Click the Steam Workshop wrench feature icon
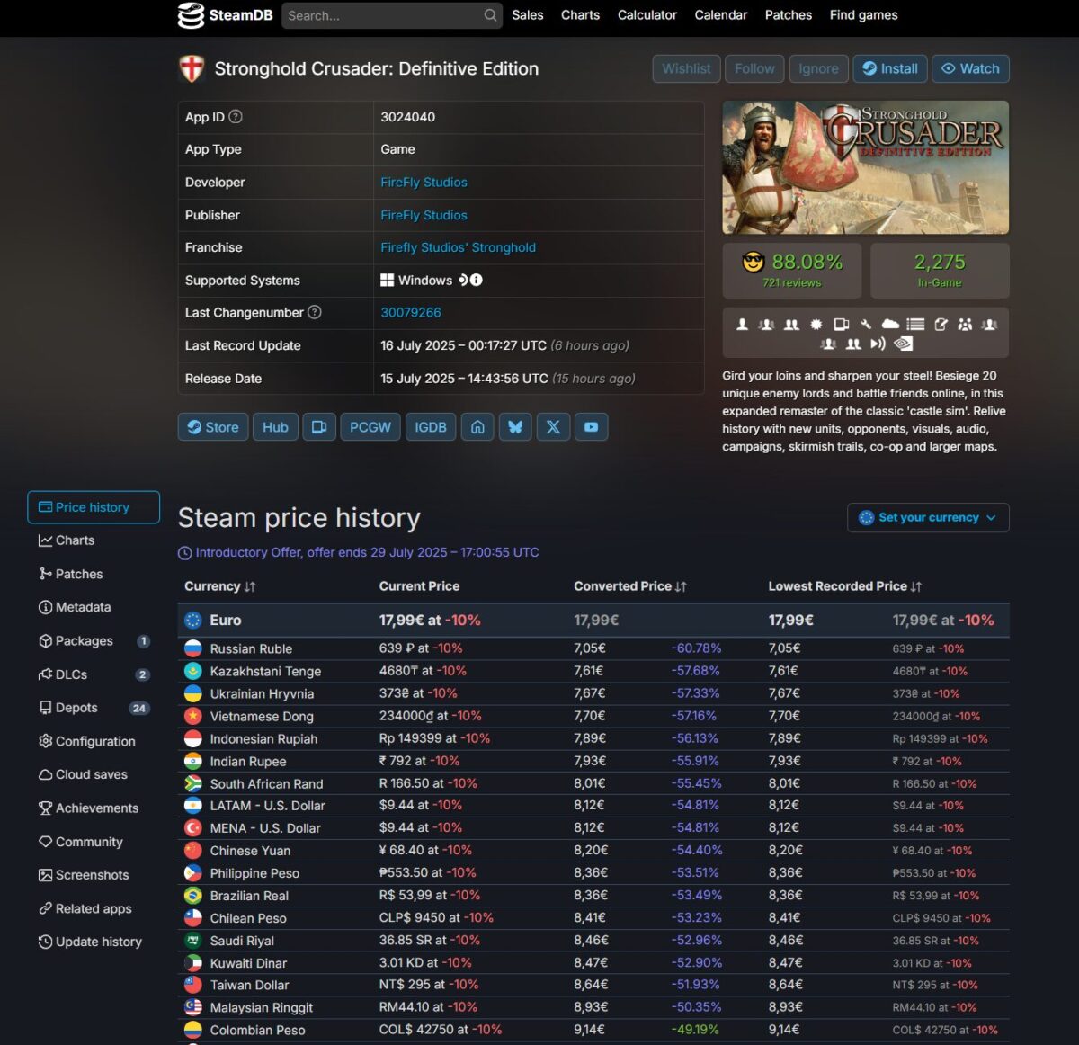The width and height of the screenshot is (1079, 1045). tap(866, 325)
